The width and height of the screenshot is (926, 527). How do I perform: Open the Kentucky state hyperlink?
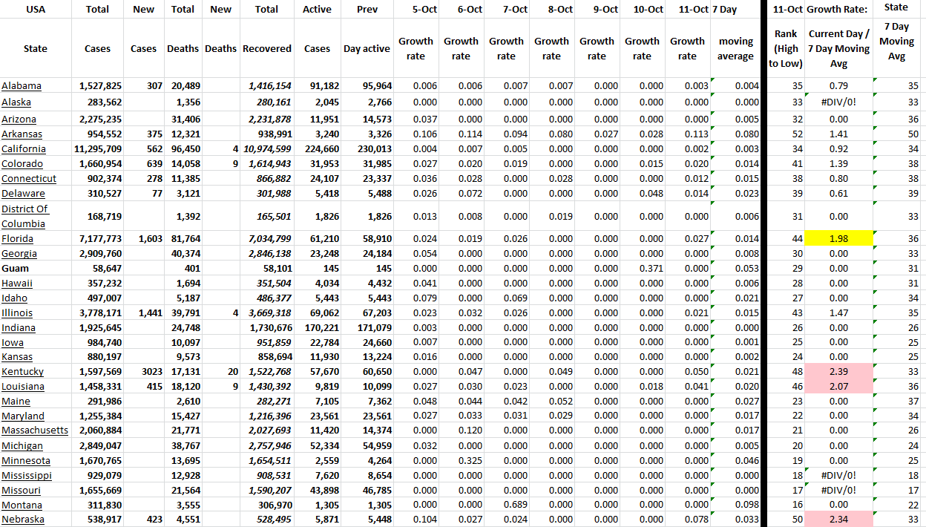pos(24,372)
